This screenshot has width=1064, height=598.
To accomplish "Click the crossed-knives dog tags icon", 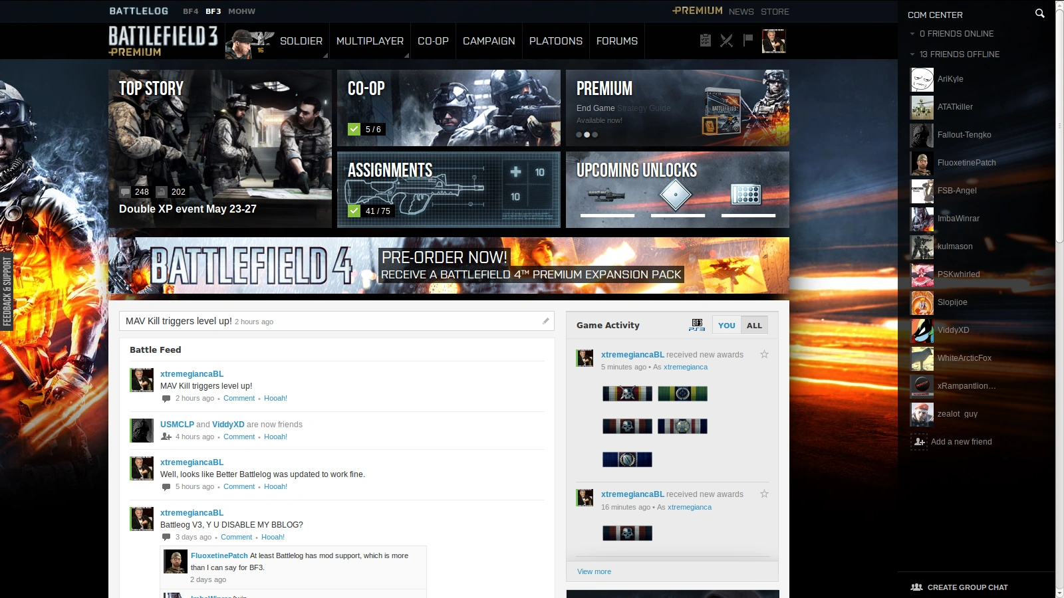I will pyautogui.click(x=727, y=41).
